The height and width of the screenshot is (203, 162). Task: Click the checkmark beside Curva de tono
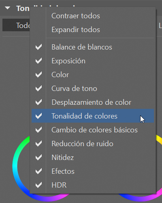[38, 89]
